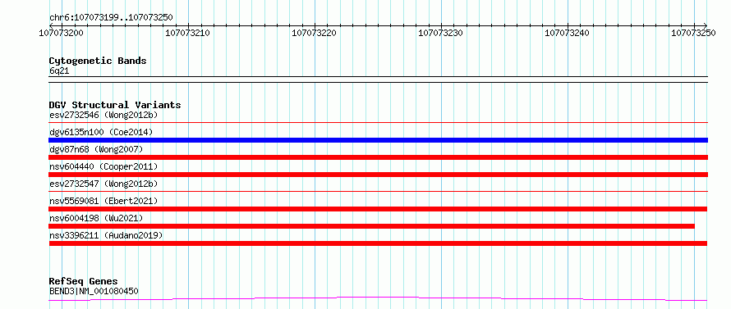
Task: Click the chr6:107073199..107073250 region label
Action: click(x=111, y=18)
